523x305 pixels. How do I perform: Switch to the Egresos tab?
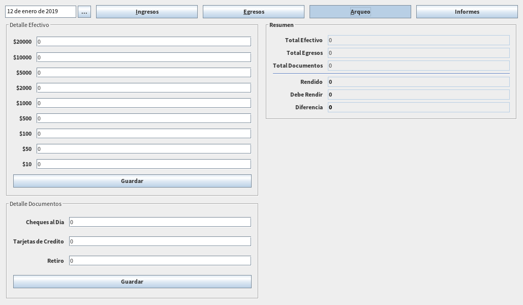(x=253, y=12)
